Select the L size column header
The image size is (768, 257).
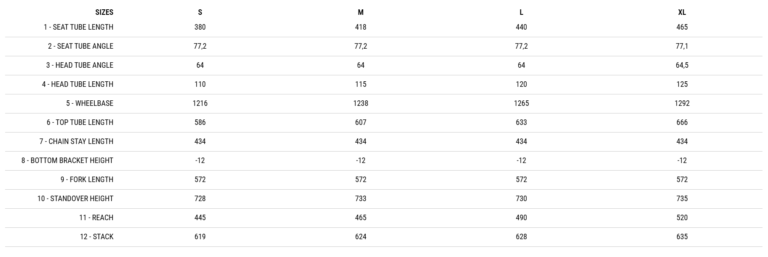pos(521,12)
